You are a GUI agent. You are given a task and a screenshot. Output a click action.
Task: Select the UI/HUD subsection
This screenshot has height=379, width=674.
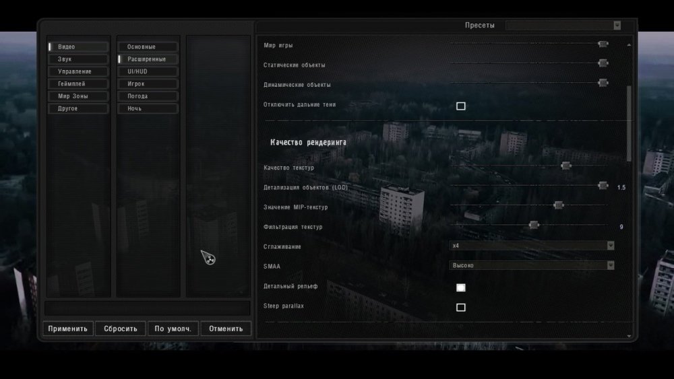(148, 71)
